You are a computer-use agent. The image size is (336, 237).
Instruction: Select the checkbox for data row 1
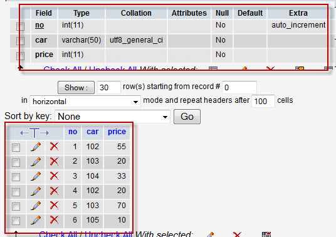[16, 147]
